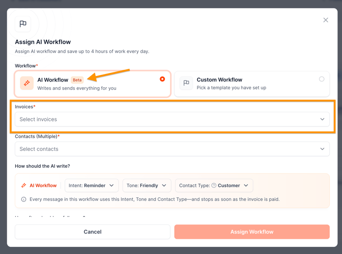Screen dimensions: 342x254
Task: Click the Cancel button
Action: pos(92,232)
